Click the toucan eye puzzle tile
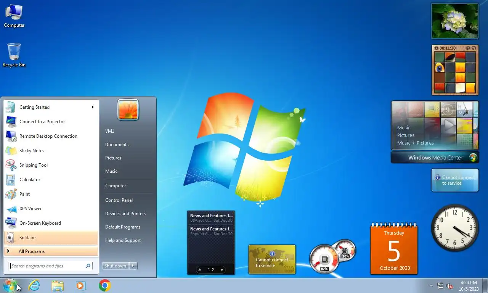Image resolution: width=488 pixels, height=293 pixels. pos(440,68)
